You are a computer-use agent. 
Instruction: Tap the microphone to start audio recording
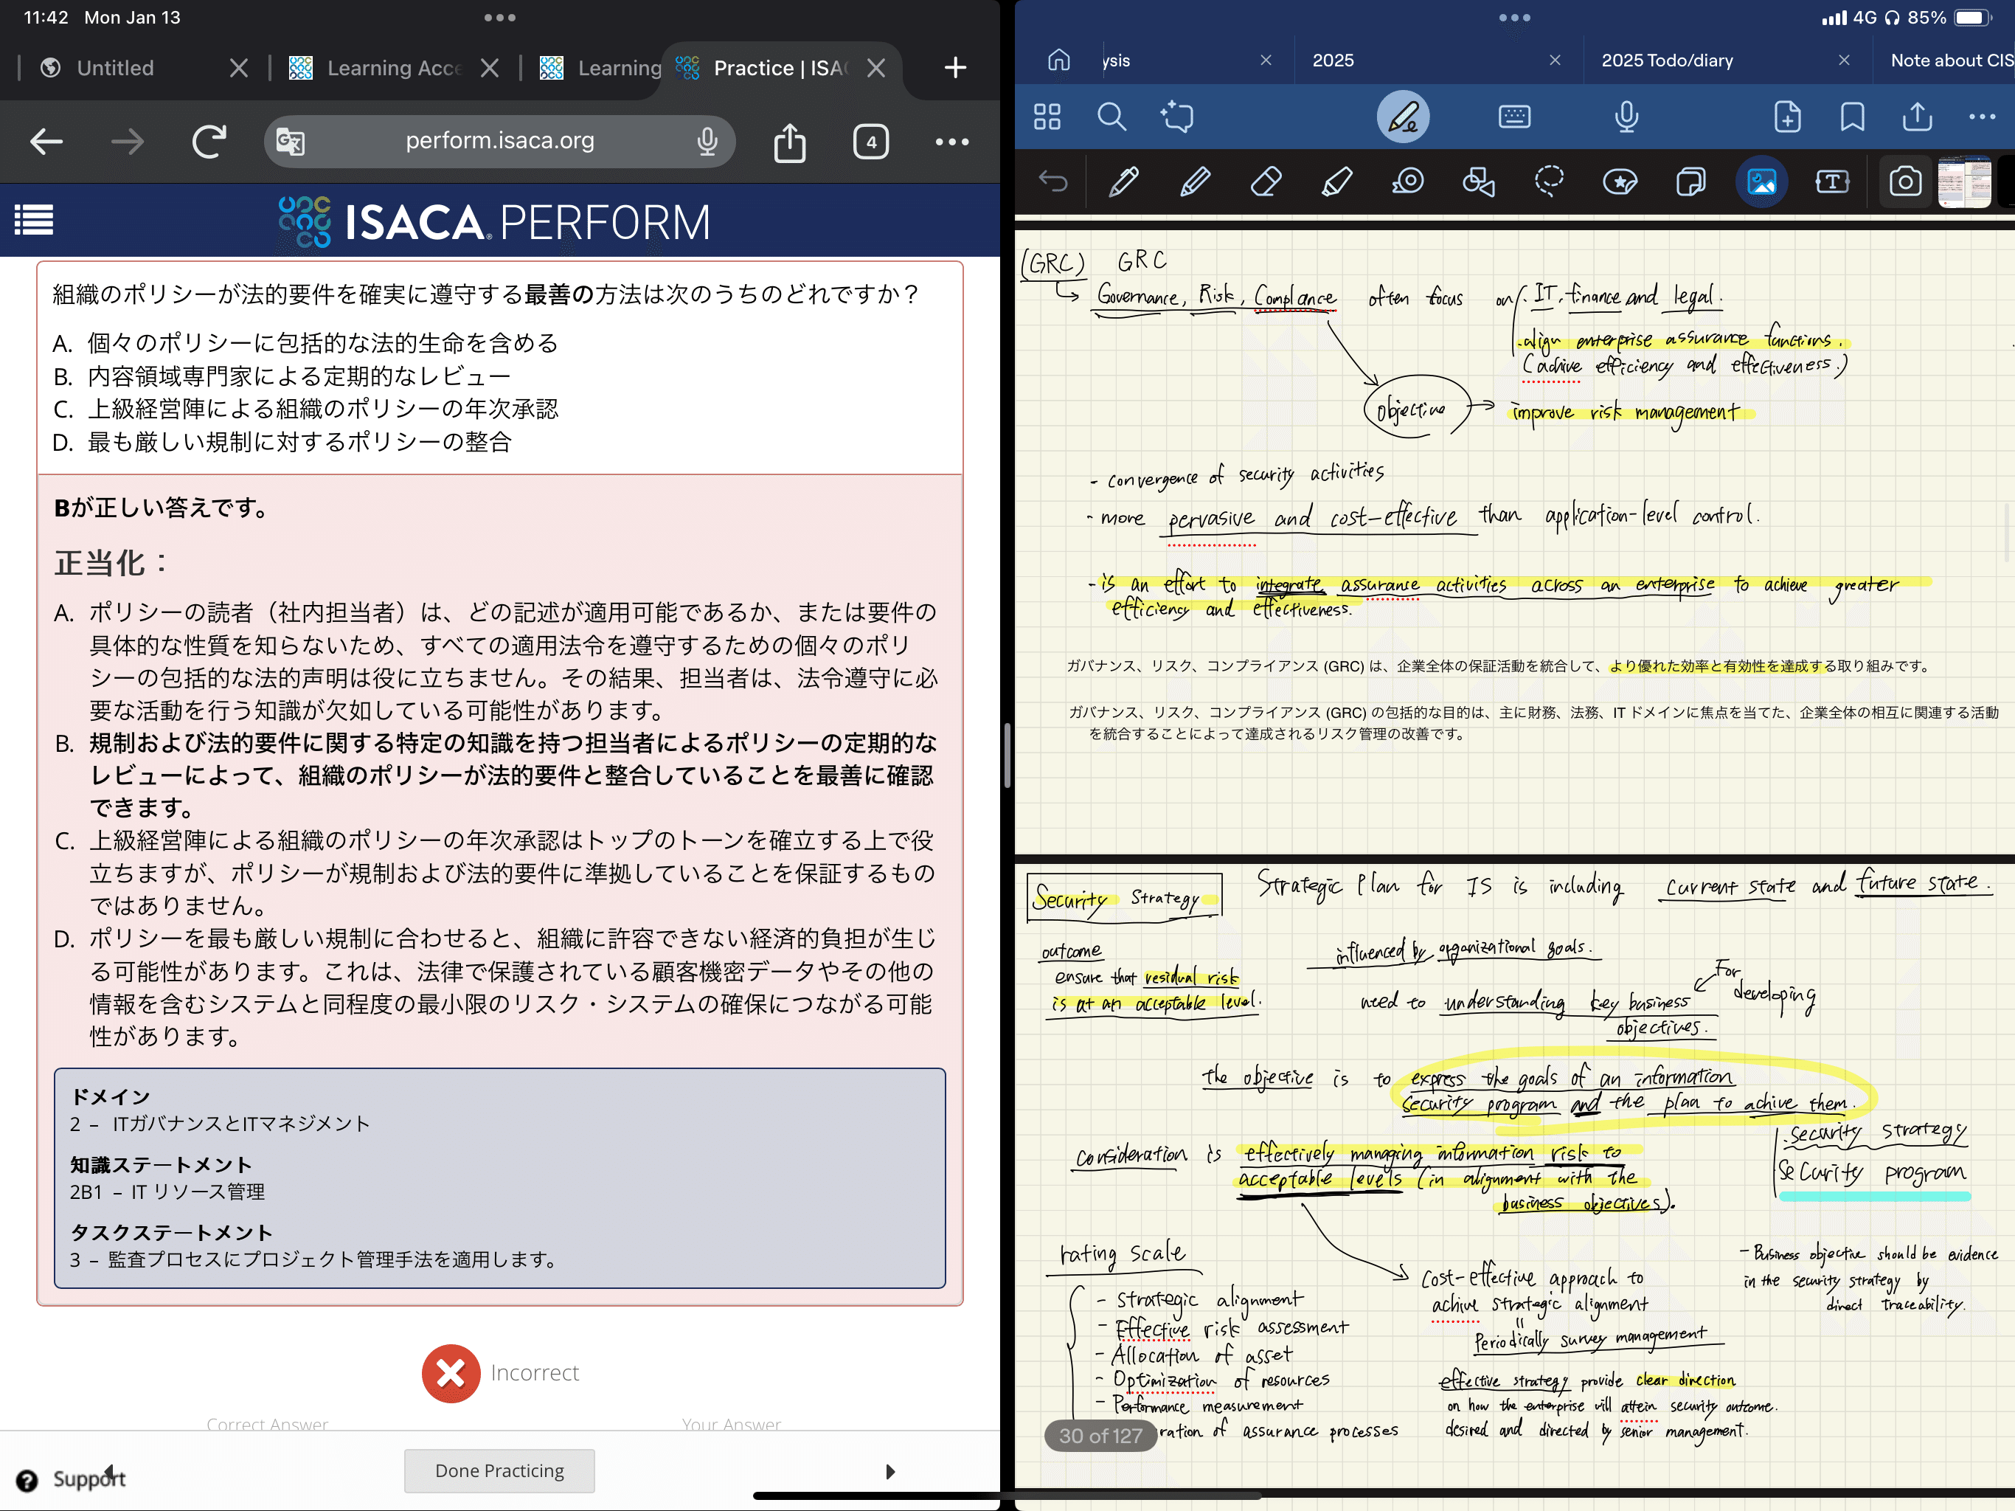[x=1626, y=117]
